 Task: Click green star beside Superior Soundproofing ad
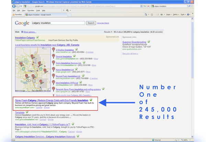pos(149,42)
